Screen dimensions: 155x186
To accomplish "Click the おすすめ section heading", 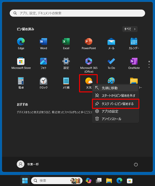I will click(22, 104).
